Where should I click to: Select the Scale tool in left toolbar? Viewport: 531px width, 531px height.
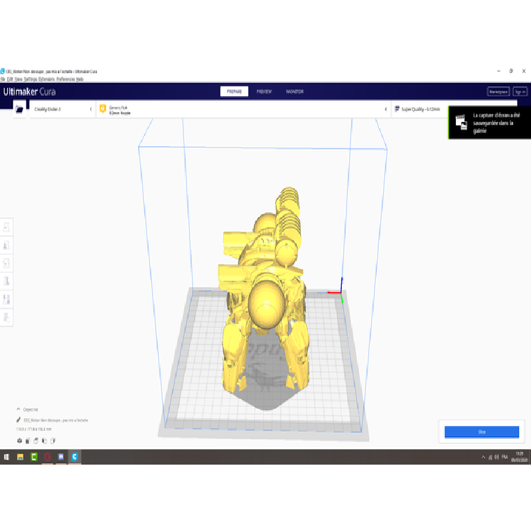[7, 246]
